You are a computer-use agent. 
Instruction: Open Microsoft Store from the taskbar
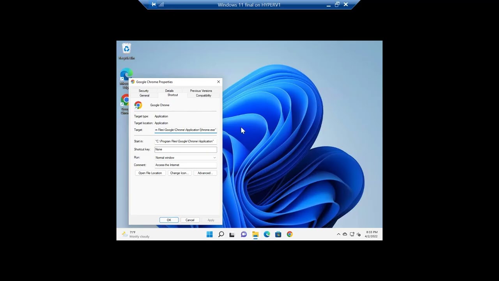point(278,234)
